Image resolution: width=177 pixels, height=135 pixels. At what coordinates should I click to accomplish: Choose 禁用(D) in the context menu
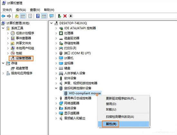[124, 104]
